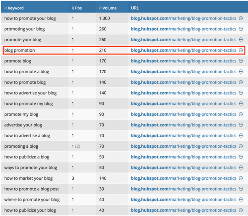This screenshot has width=248, height=216.
Task: Select keyword 'how to publicize your blog'
Action: point(30,210)
